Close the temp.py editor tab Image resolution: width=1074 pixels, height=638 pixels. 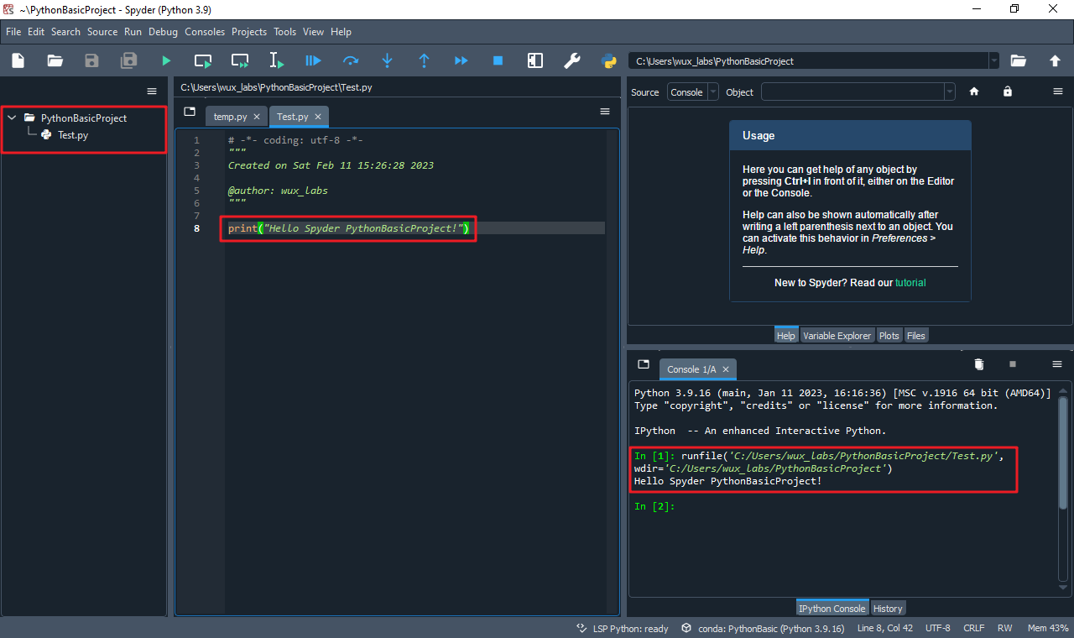[257, 118]
